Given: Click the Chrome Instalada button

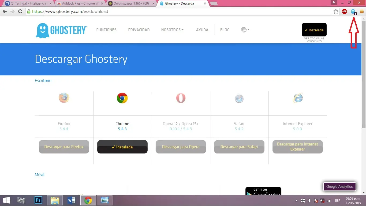Looking at the screenshot, I should 122,147.
